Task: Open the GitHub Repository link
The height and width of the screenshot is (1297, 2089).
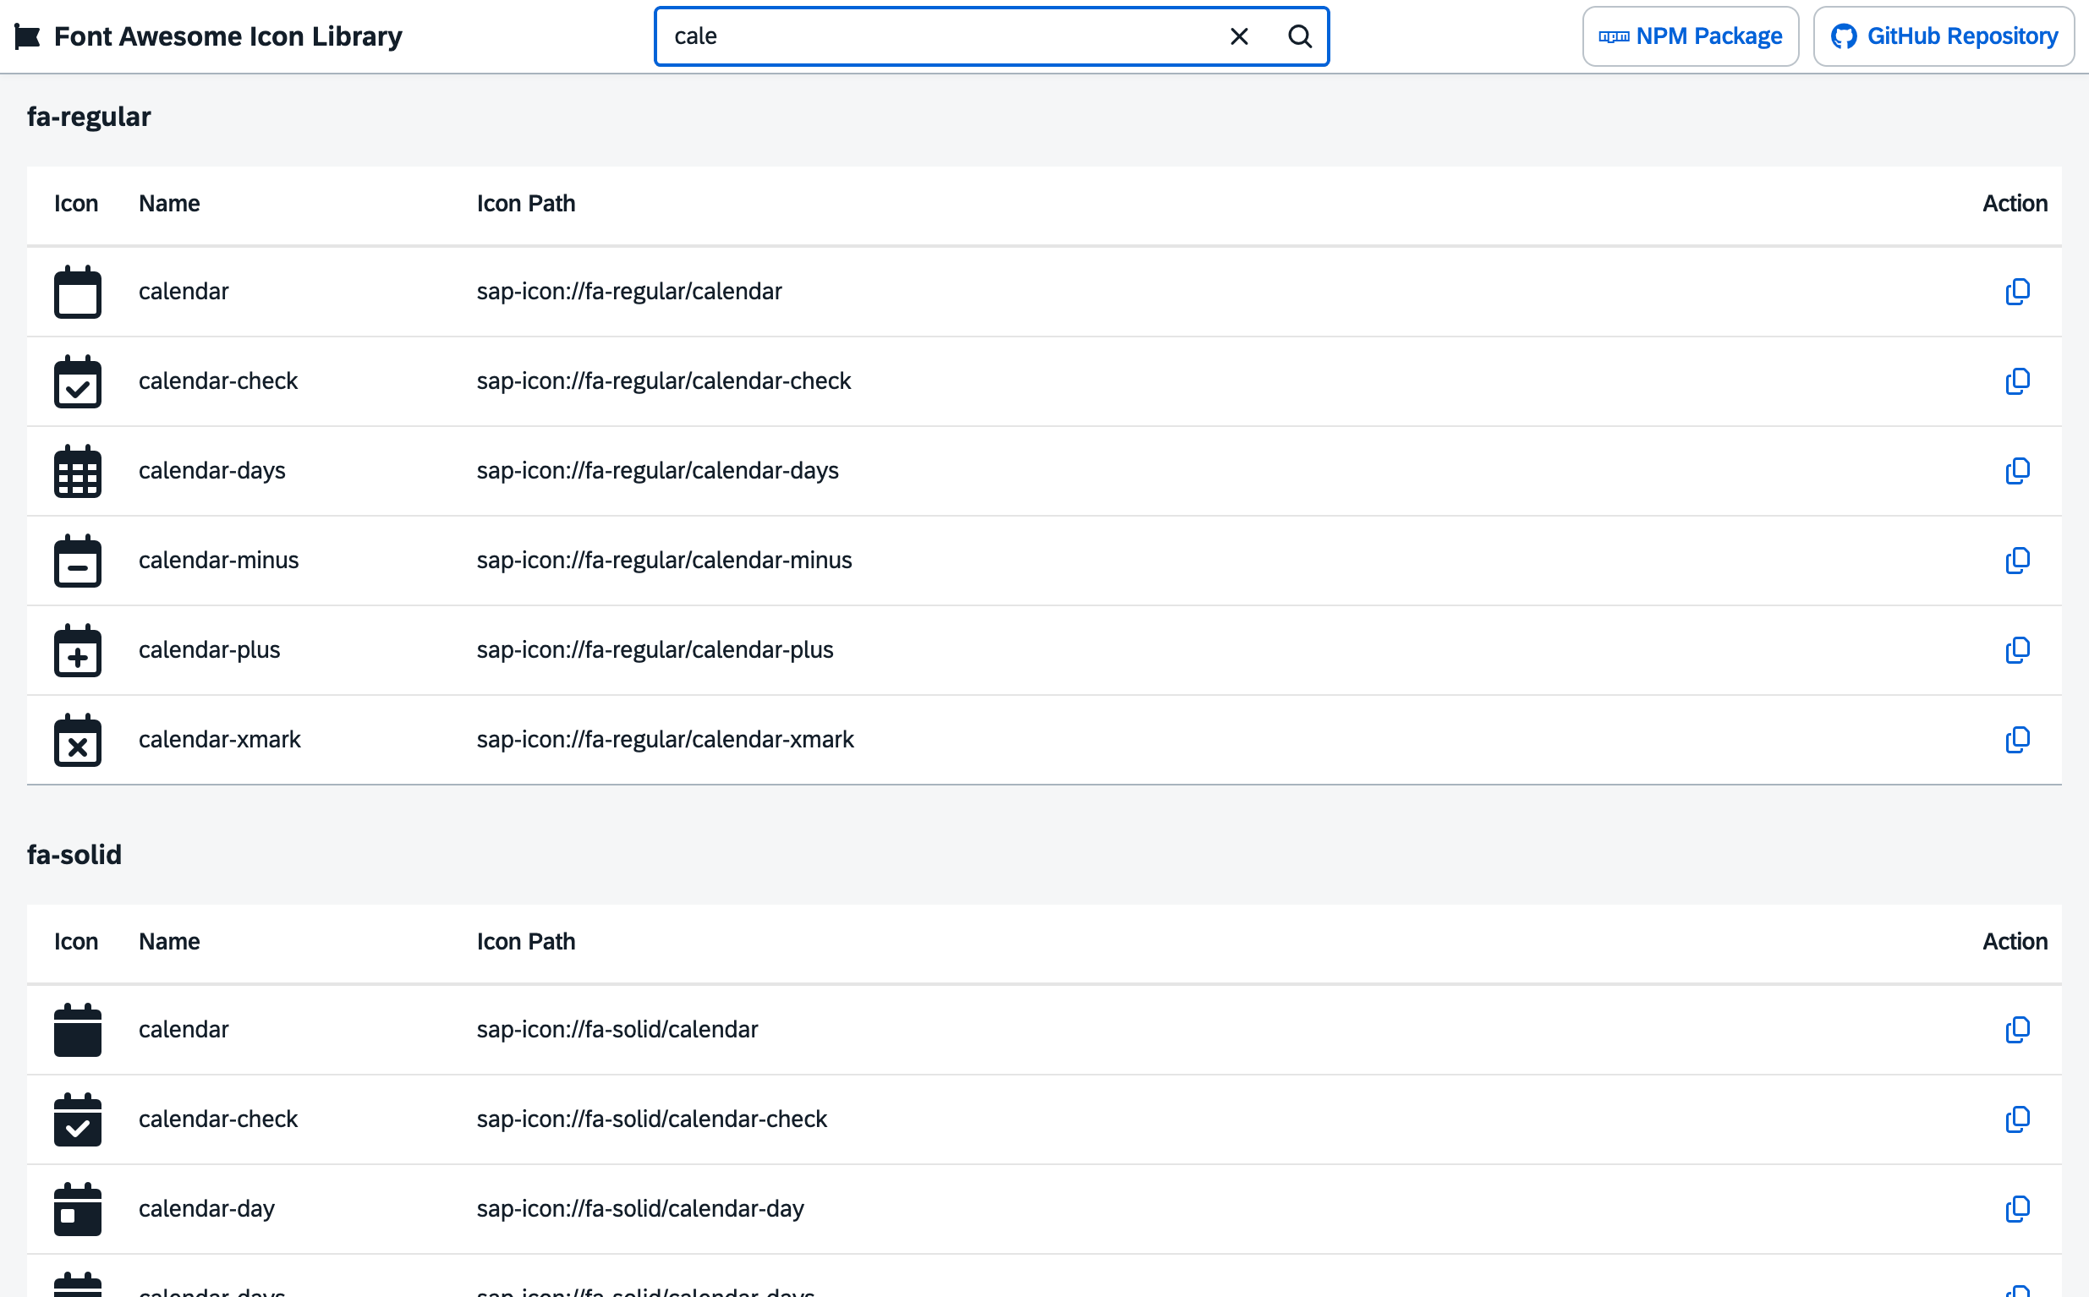Action: (1944, 36)
